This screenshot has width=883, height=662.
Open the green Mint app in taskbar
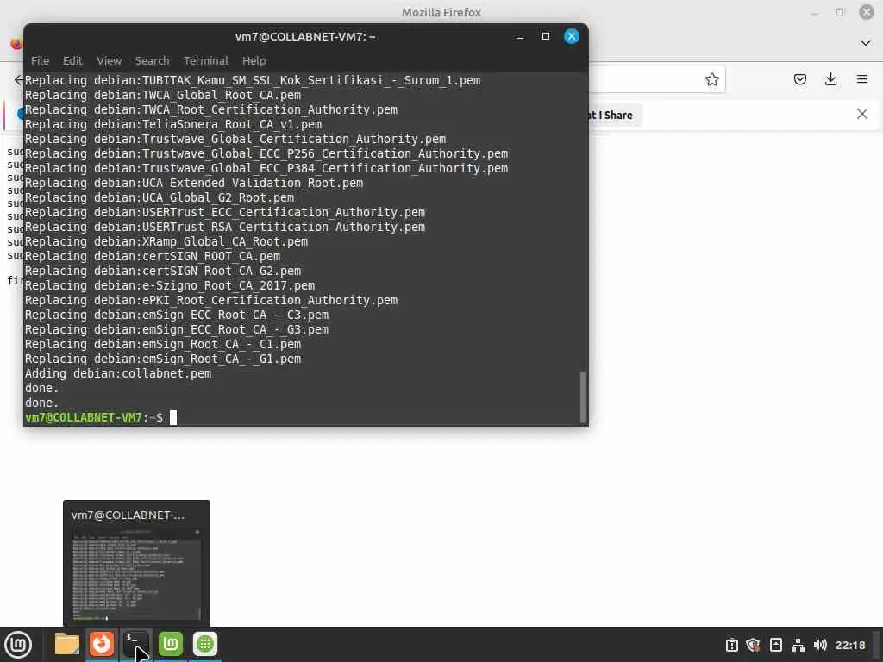tap(171, 644)
